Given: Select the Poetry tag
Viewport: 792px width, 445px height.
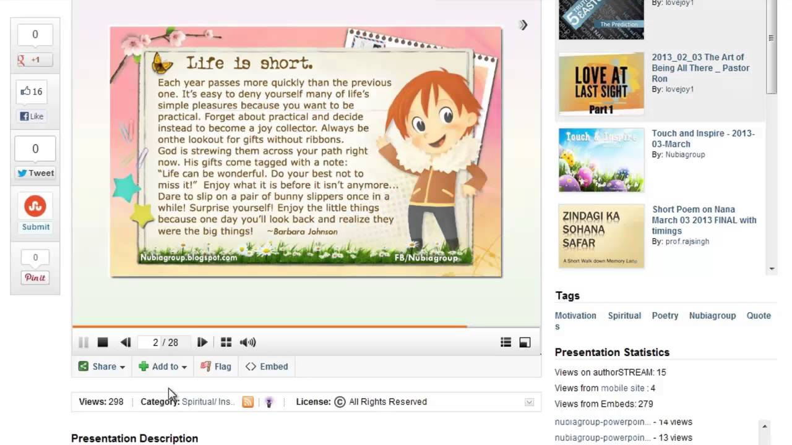Looking at the screenshot, I should click(665, 315).
